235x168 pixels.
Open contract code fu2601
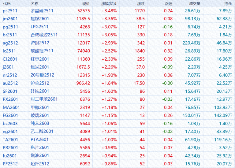click(9, 156)
